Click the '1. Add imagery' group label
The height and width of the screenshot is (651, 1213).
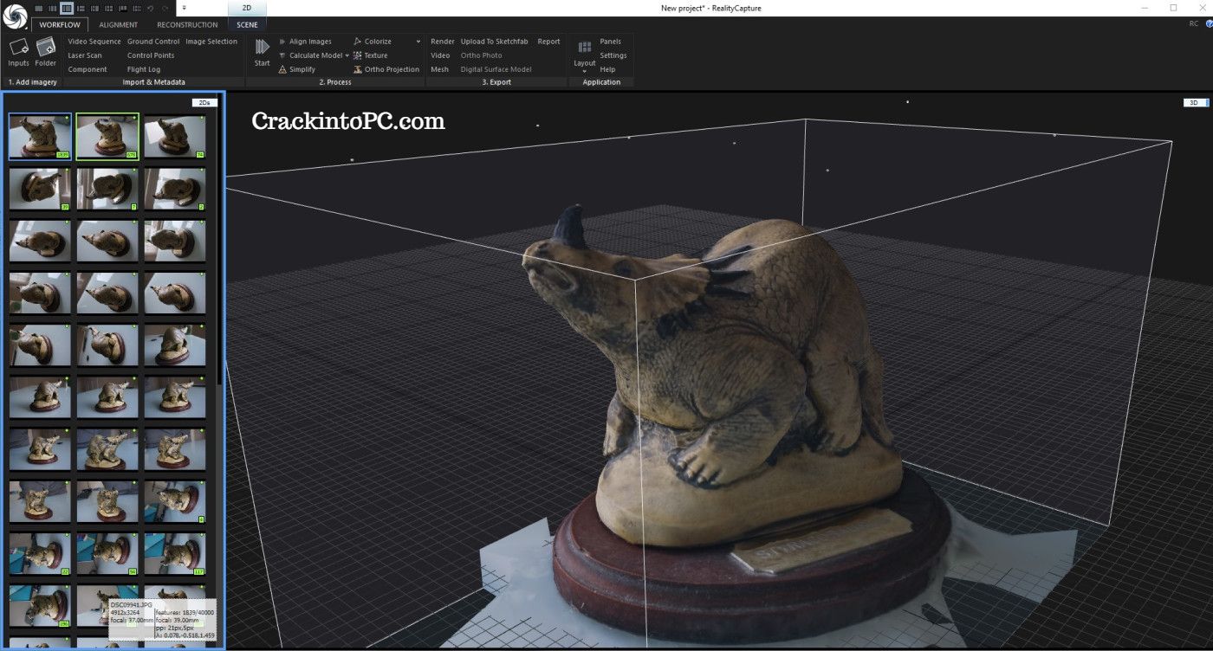[x=33, y=82]
